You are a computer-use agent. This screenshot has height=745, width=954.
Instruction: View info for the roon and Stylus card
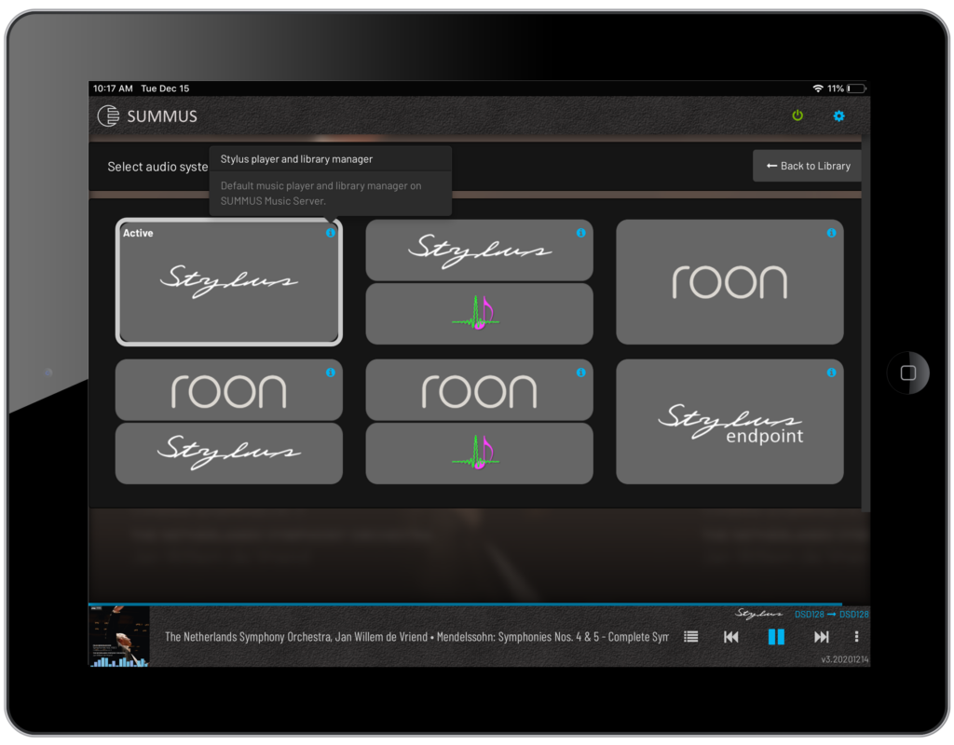coord(331,372)
